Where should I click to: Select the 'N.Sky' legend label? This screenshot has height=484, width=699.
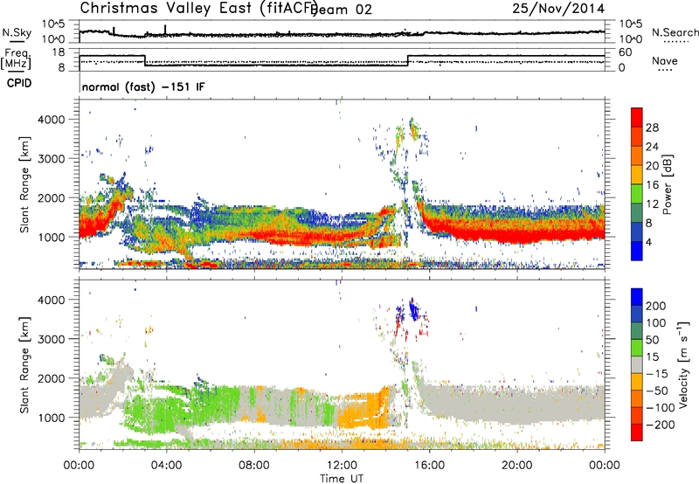point(17,32)
